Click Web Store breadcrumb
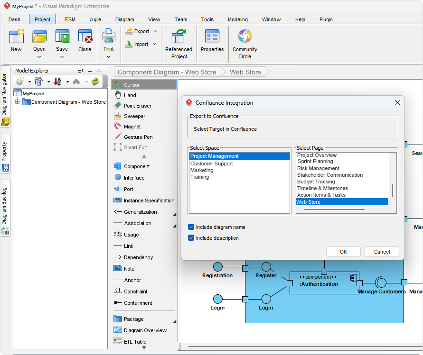Viewport: 423px width, 355px height. click(x=245, y=72)
